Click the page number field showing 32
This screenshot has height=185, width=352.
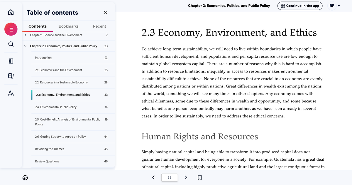[170, 177]
